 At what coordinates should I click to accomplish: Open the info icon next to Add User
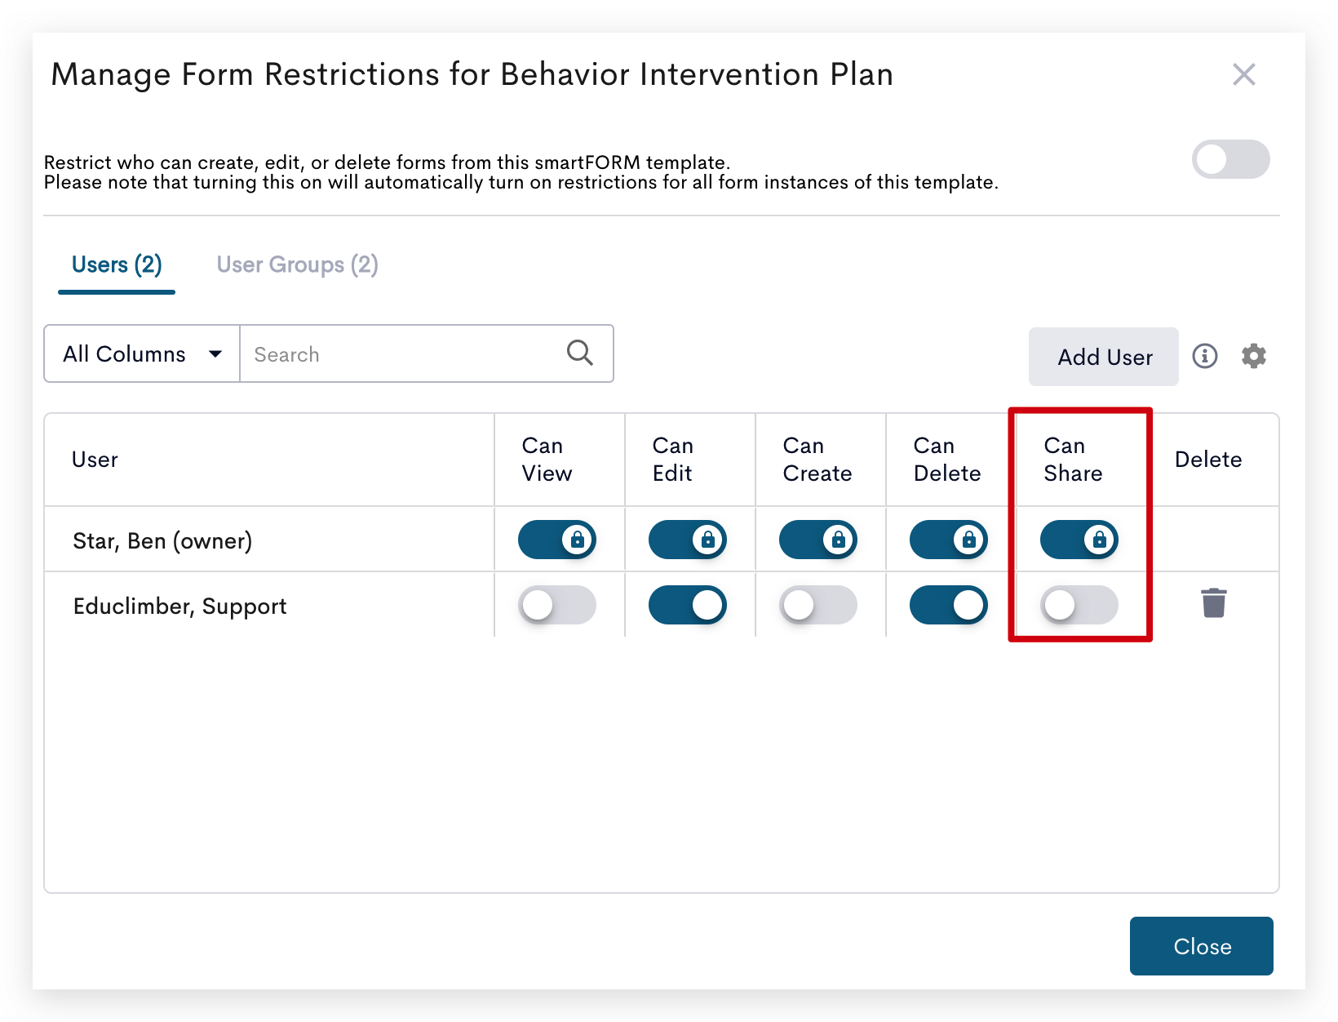[x=1205, y=356]
